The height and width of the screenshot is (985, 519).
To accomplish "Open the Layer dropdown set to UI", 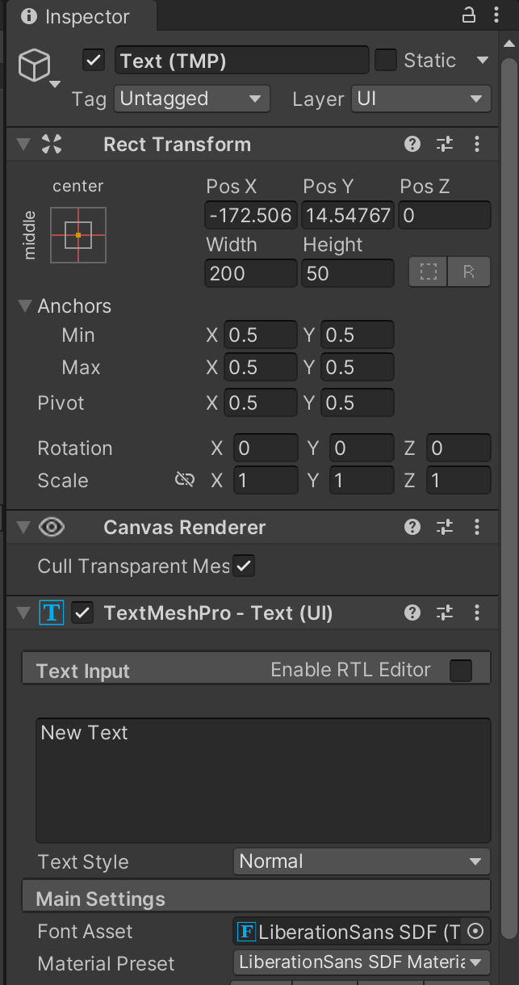I will click(420, 99).
